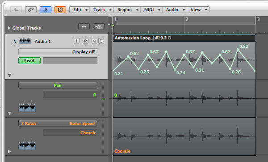Click the automation value 0.21 at region start

click(x=119, y=74)
